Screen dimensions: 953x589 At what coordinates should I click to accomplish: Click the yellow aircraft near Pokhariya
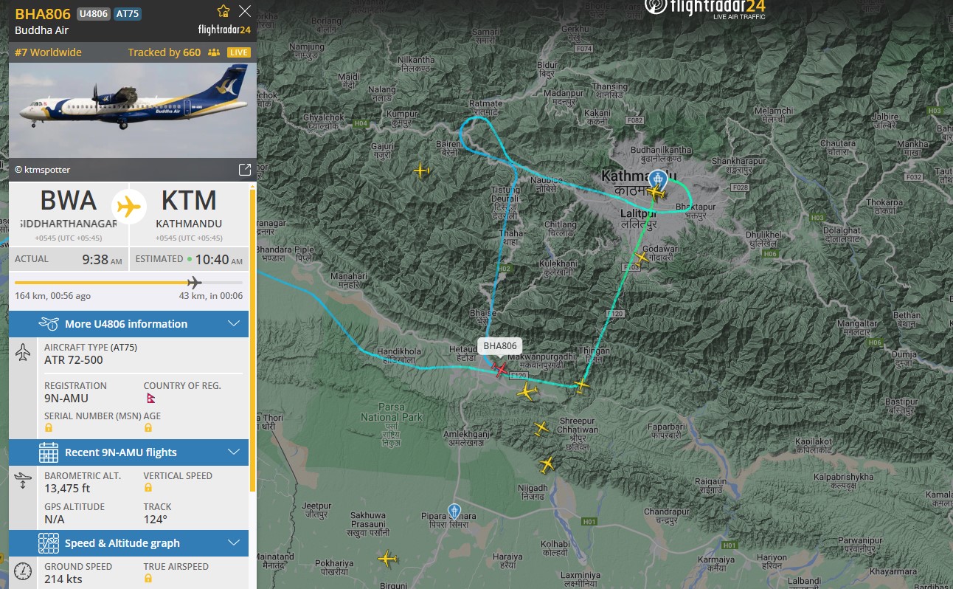pos(387,559)
